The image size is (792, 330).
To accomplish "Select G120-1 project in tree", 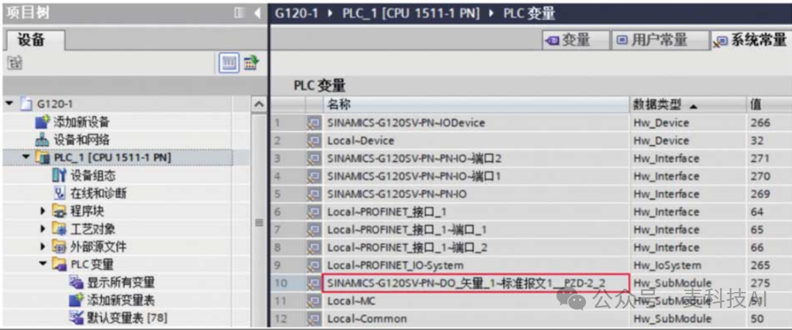I will point(55,104).
